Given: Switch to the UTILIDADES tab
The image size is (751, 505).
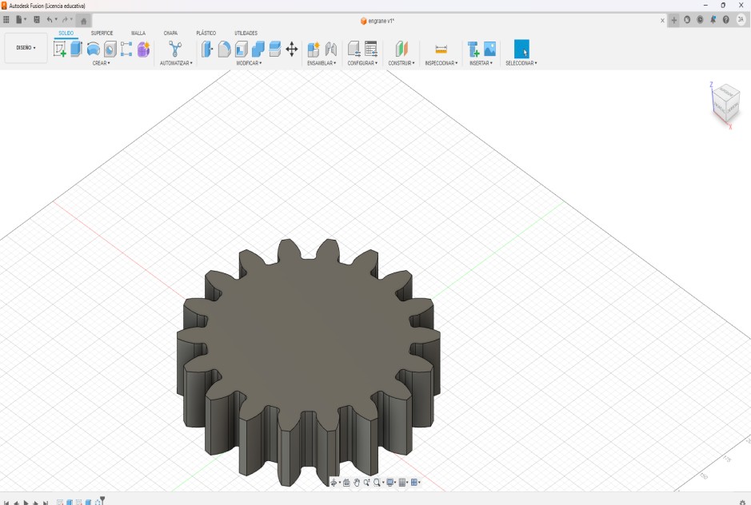Looking at the screenshot, I should [x=246, y=33].
